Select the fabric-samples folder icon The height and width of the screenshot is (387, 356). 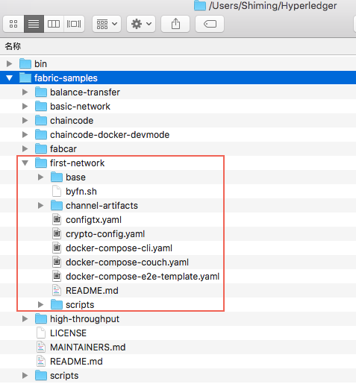tap(25, 78)
